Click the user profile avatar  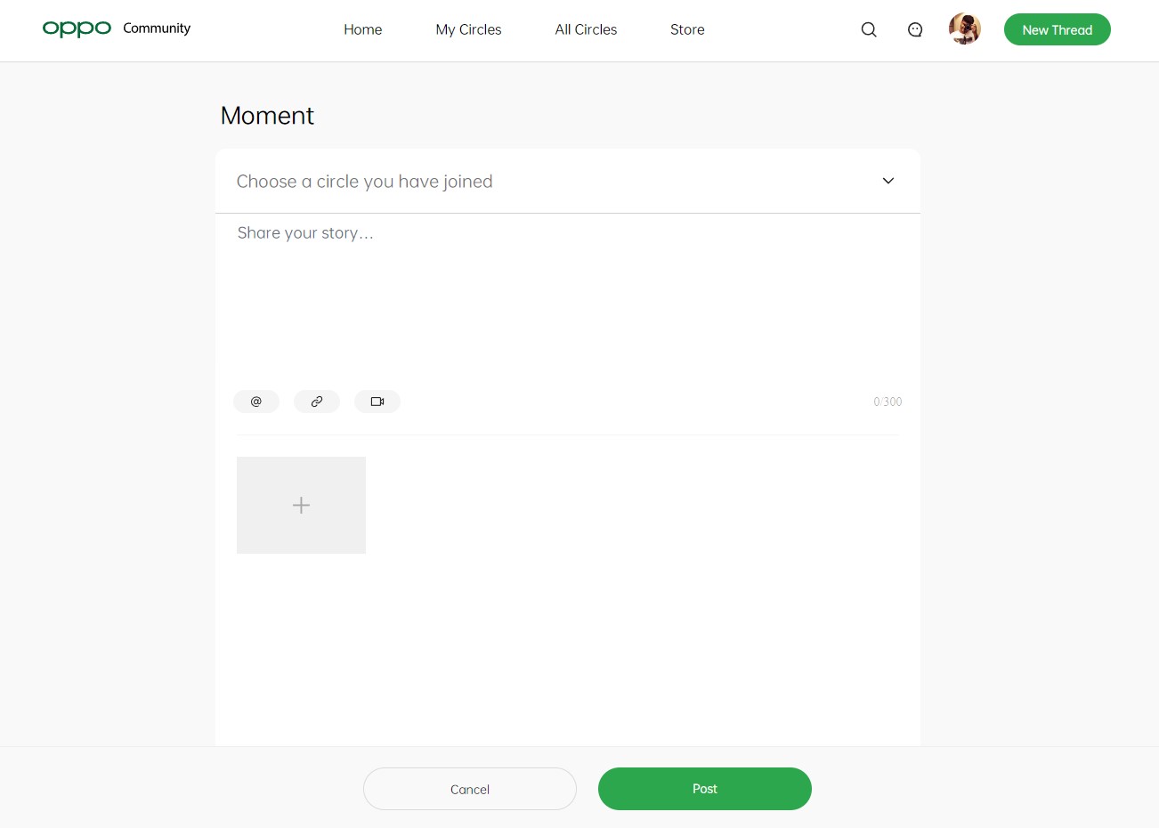tap(965, 28)
